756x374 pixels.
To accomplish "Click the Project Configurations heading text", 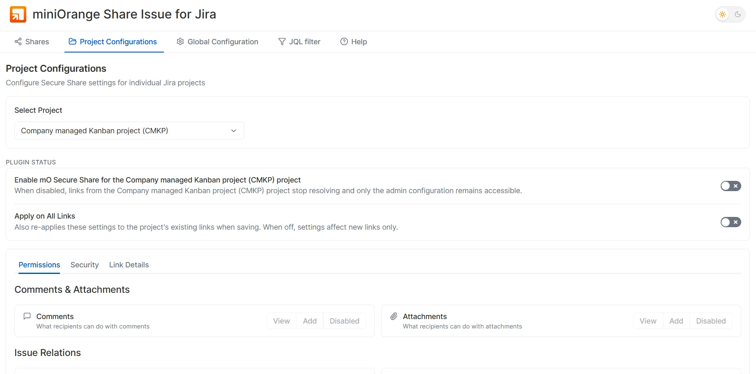I will [x=56, y=68].
